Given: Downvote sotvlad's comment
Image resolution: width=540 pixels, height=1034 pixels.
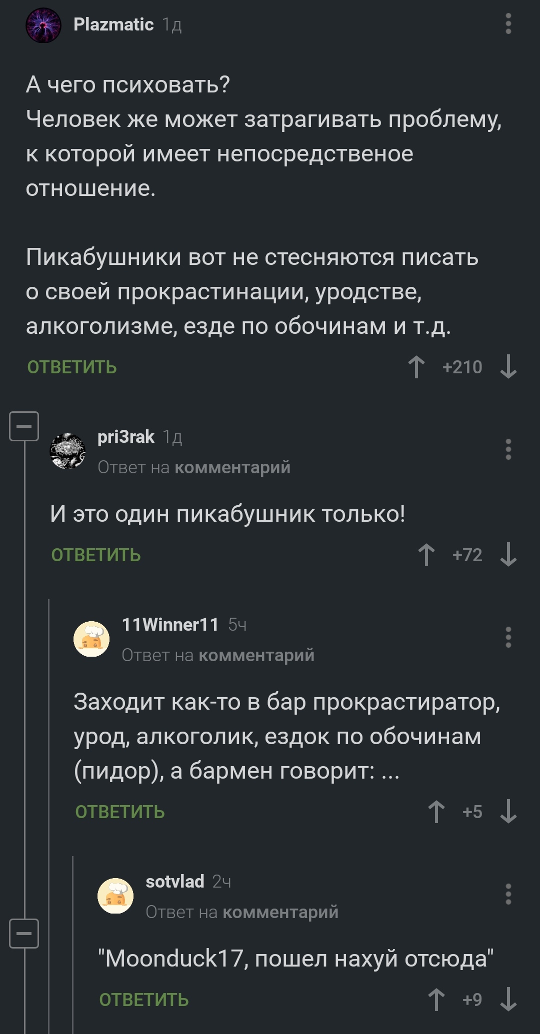Looking at the screenshot, I should tap(508, 1000).
